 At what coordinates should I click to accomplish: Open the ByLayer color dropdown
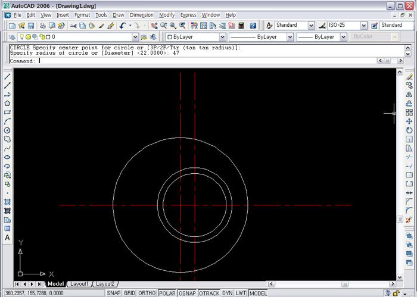[223, 37]
